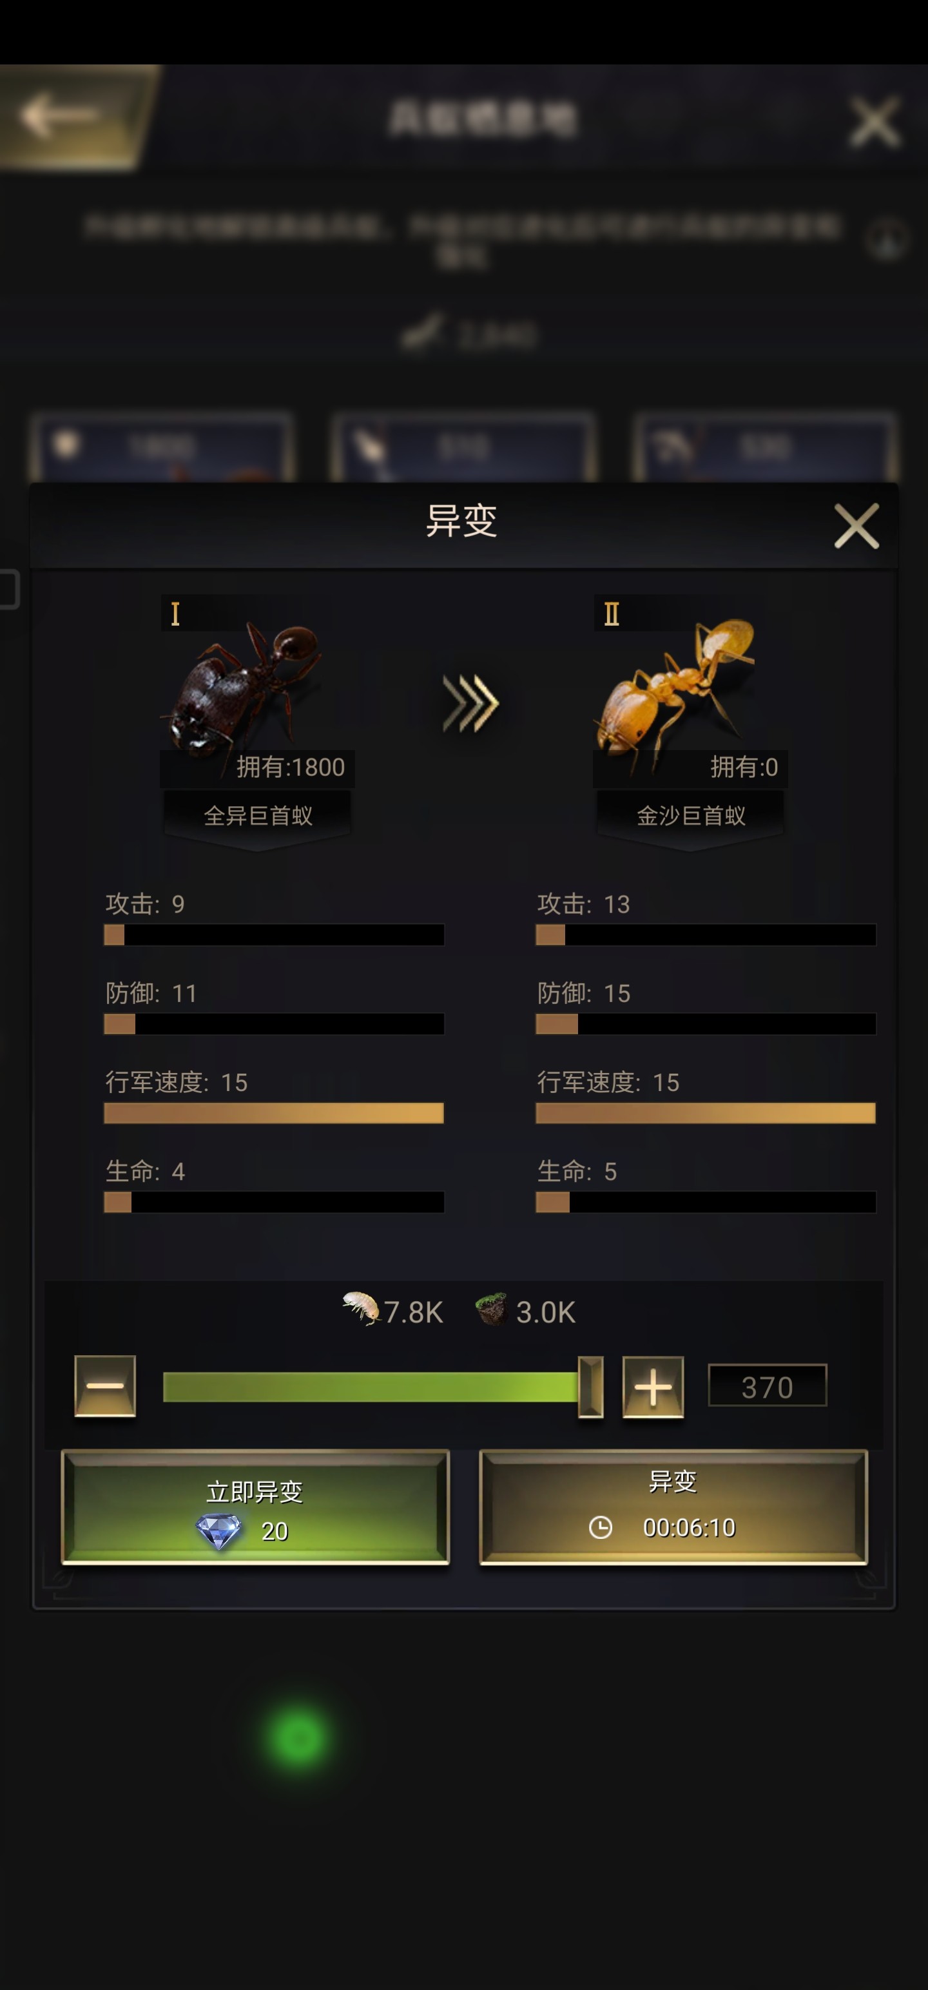Click the tier I badge on dark ant

click(x=175, y=614)
